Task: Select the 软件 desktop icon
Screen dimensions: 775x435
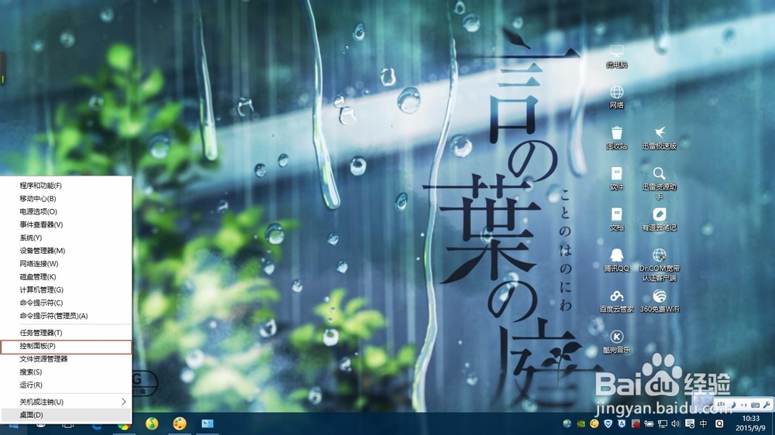Action: tap(616, 179)
